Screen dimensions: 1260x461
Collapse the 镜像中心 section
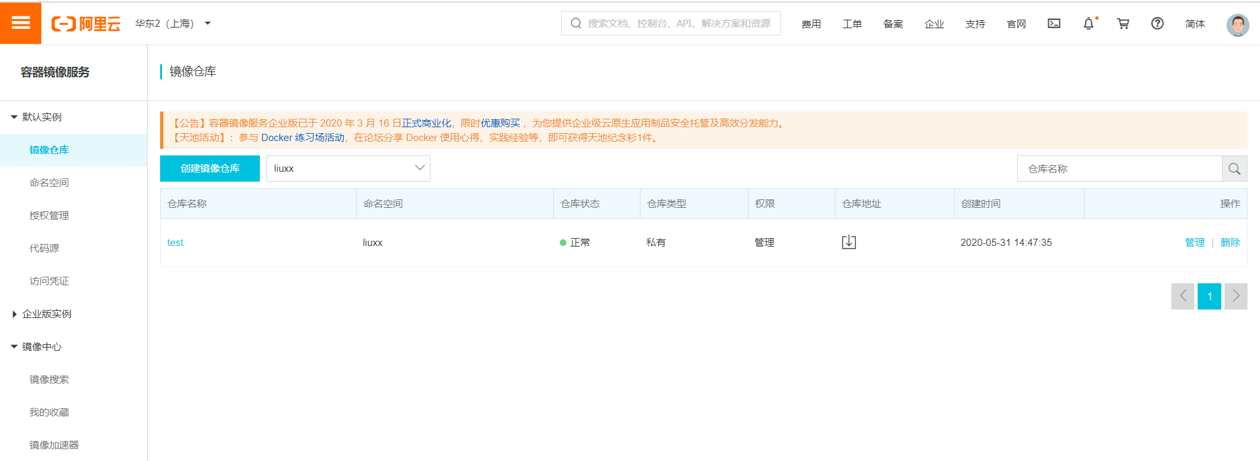coord(14,347)
